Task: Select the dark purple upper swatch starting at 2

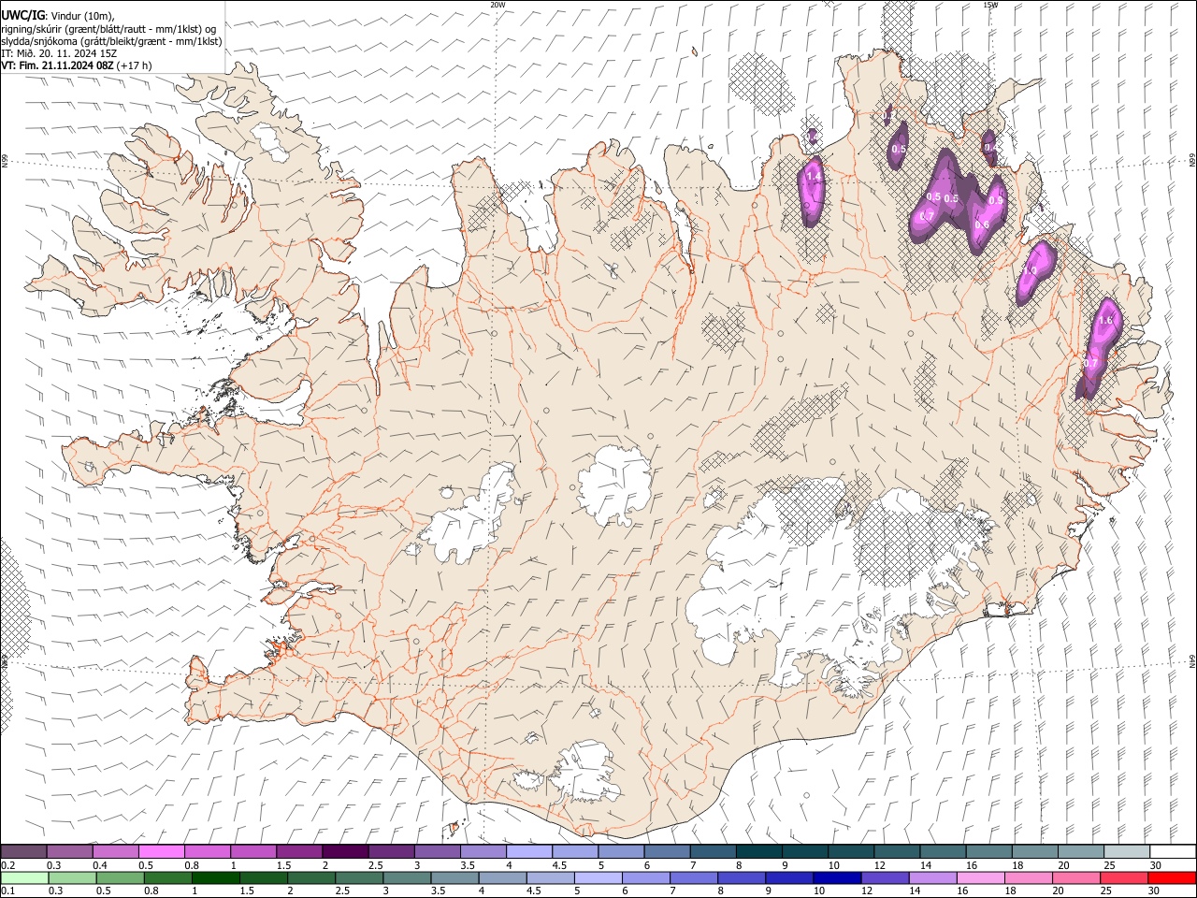Action: 345,852
